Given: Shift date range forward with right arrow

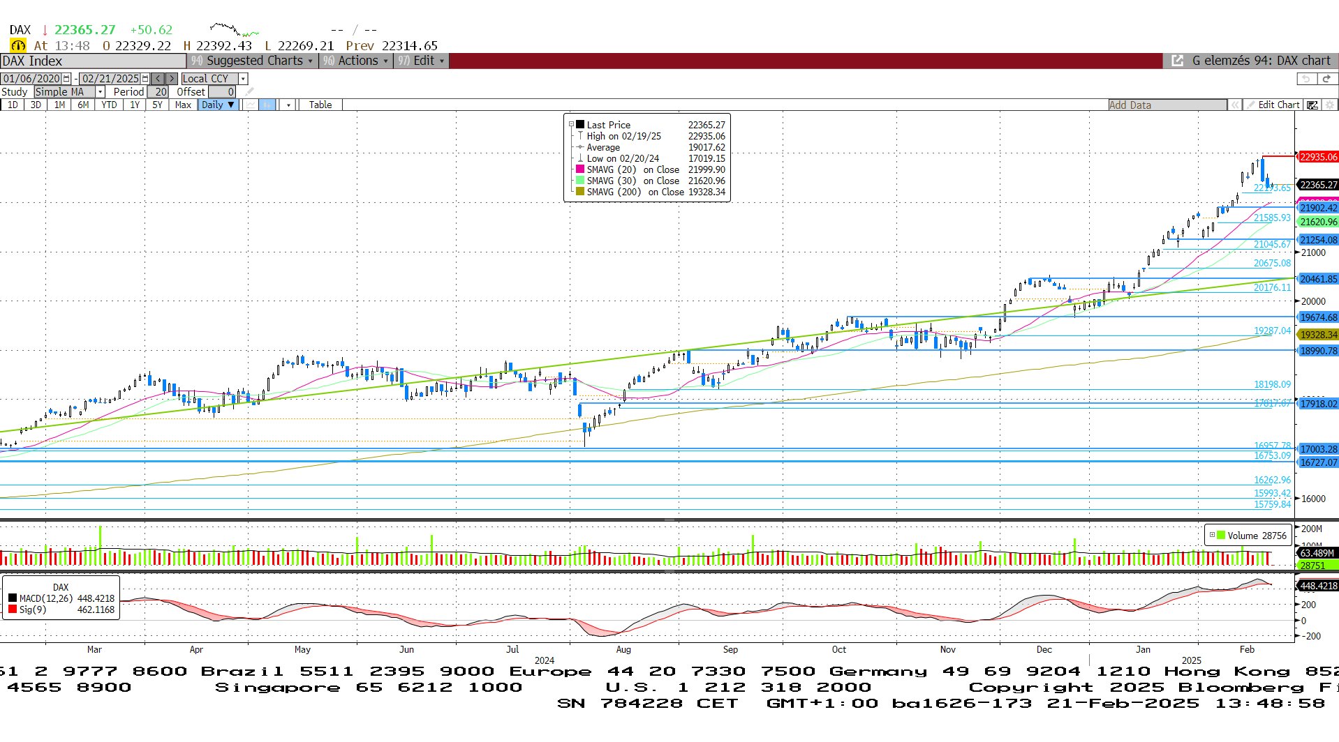Looking at the screenshot, I should point(171,79).
